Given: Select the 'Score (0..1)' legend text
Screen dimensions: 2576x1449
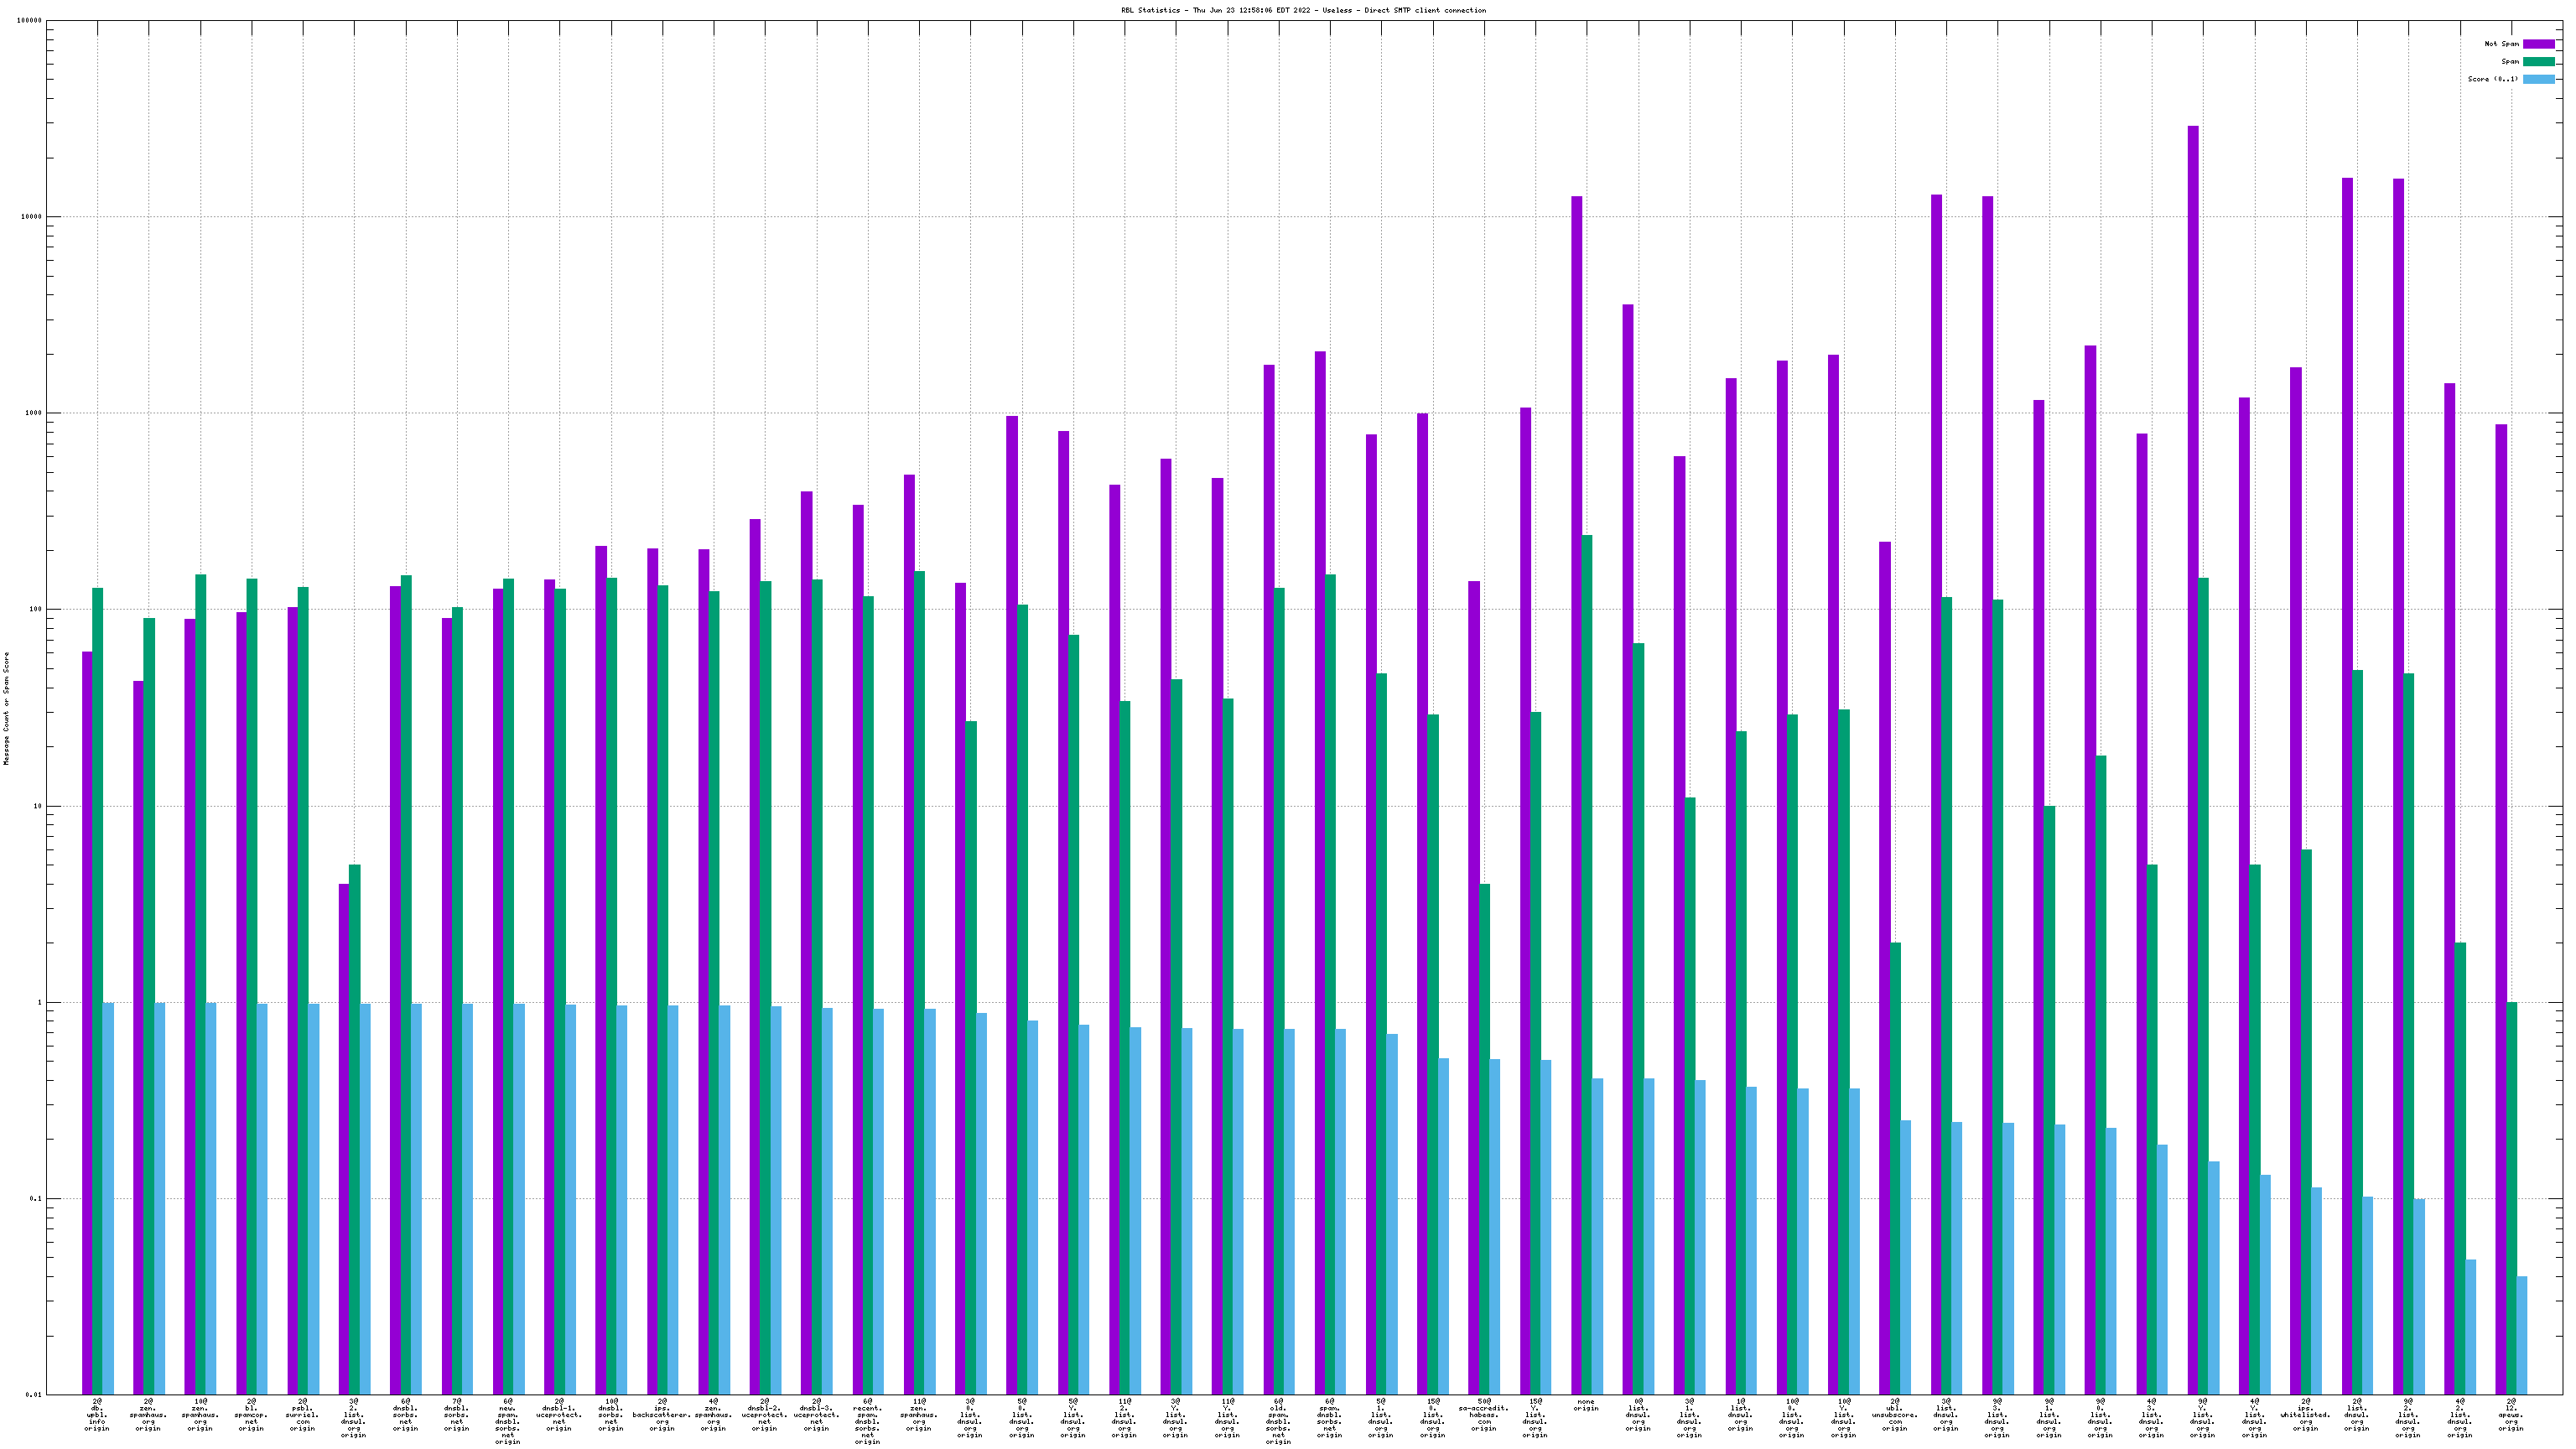Looking at the screenshot, I should coord(2492,79).
